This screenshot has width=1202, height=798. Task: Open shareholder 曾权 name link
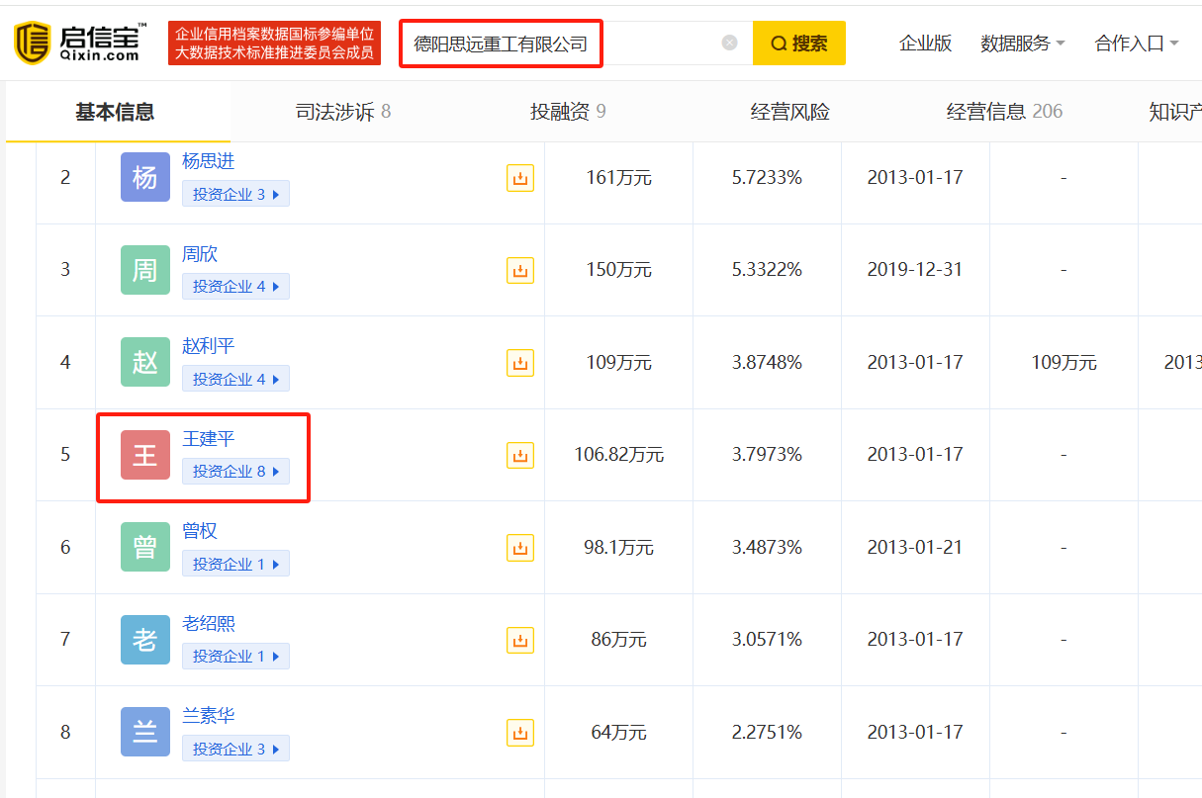(200, 531)
